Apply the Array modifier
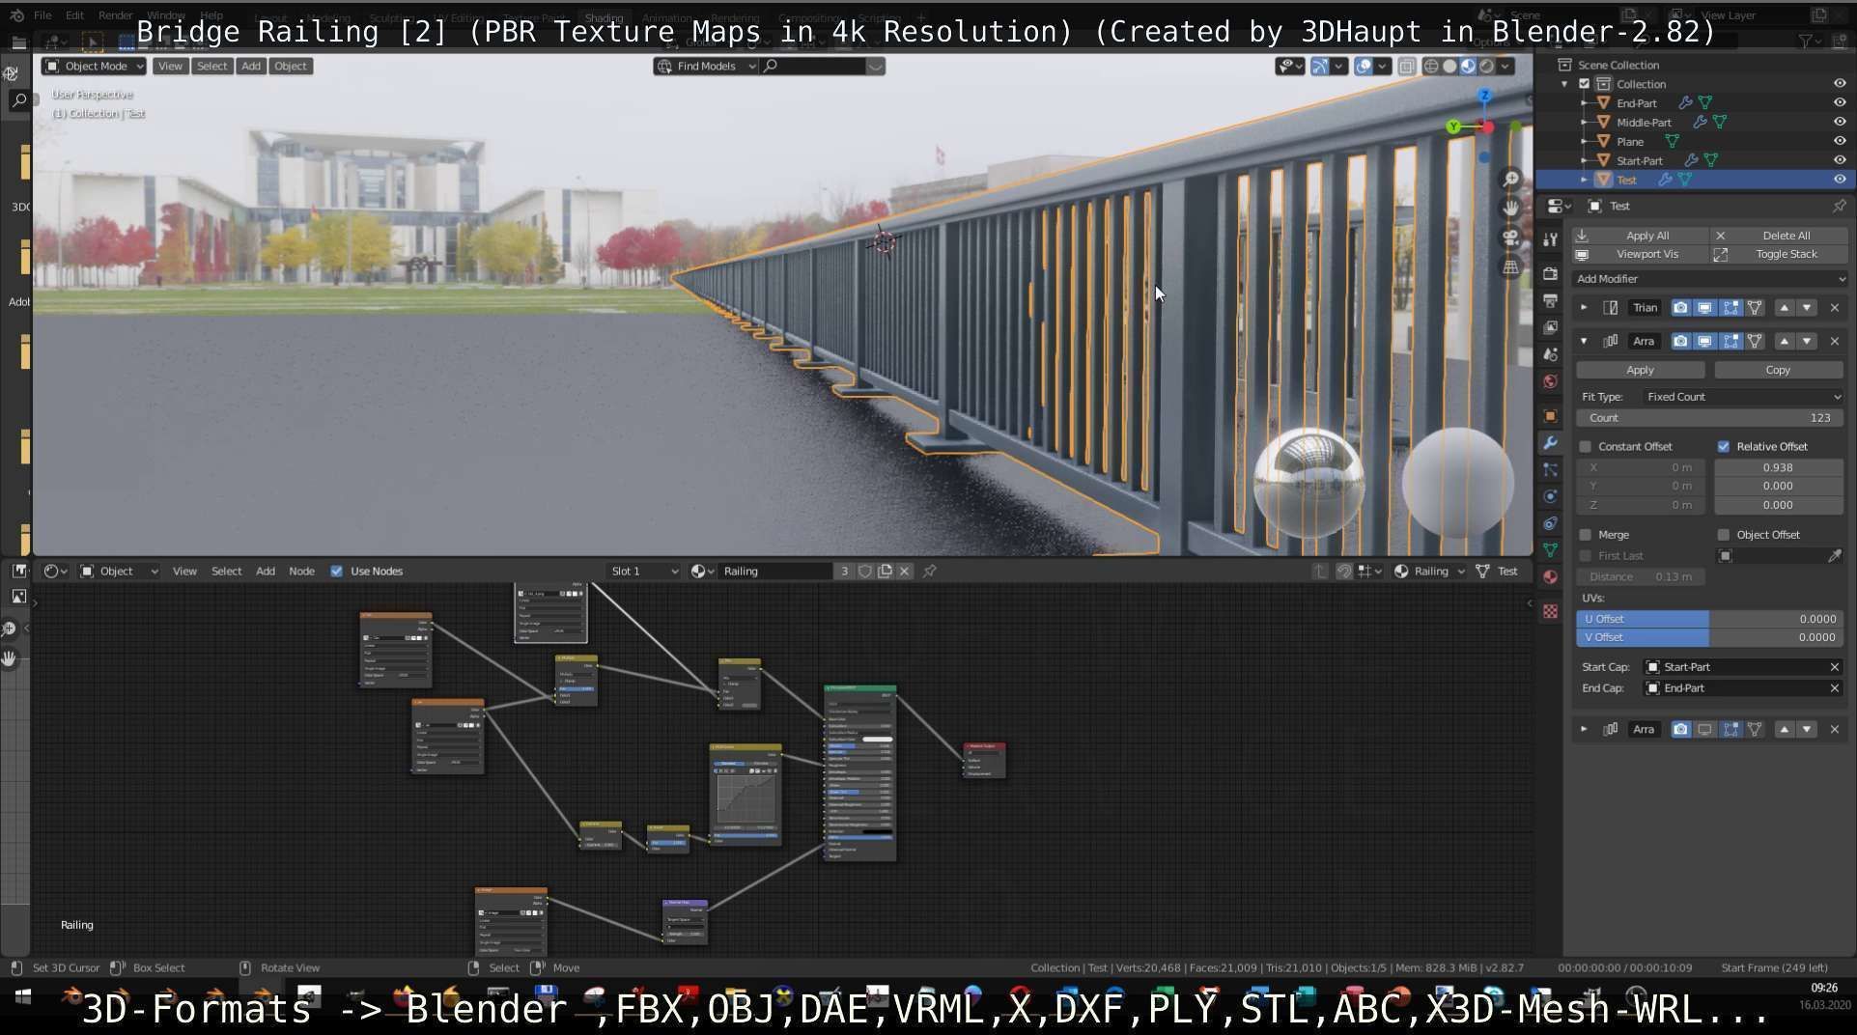The image size is (1857, 1035). click(1640, 371)
